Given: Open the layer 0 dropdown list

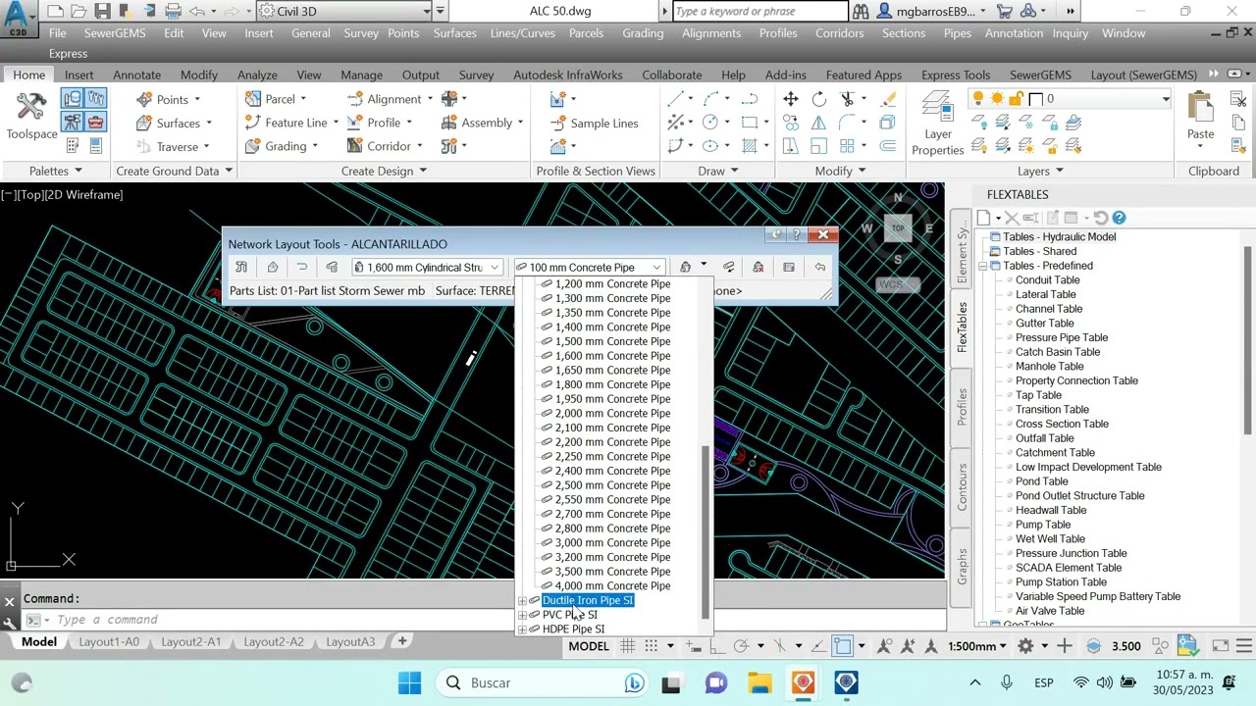Looking at the screenshot, I should click(x=1165, y=98).
